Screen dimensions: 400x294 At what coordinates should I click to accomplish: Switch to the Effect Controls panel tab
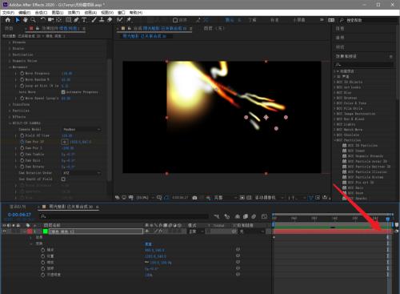click(59, 28)
